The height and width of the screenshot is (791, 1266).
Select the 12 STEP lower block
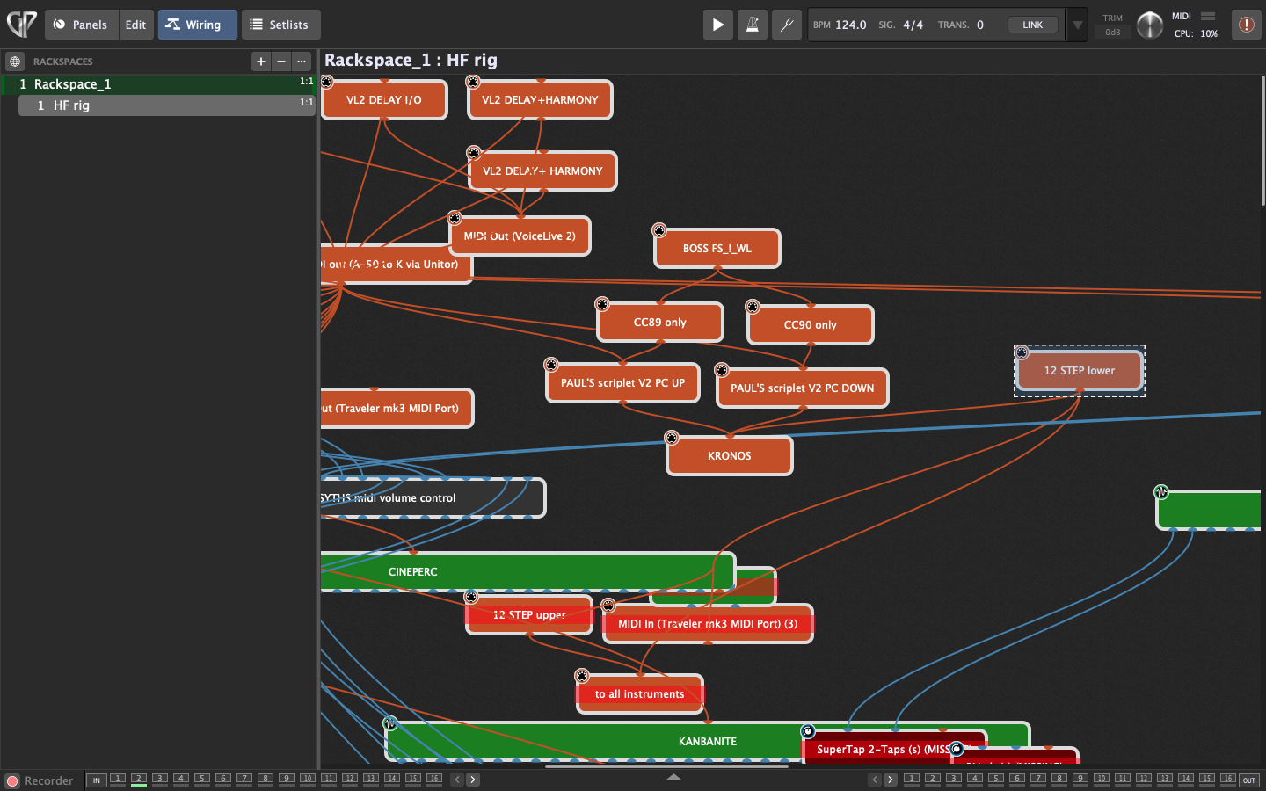pos(1080,371)
